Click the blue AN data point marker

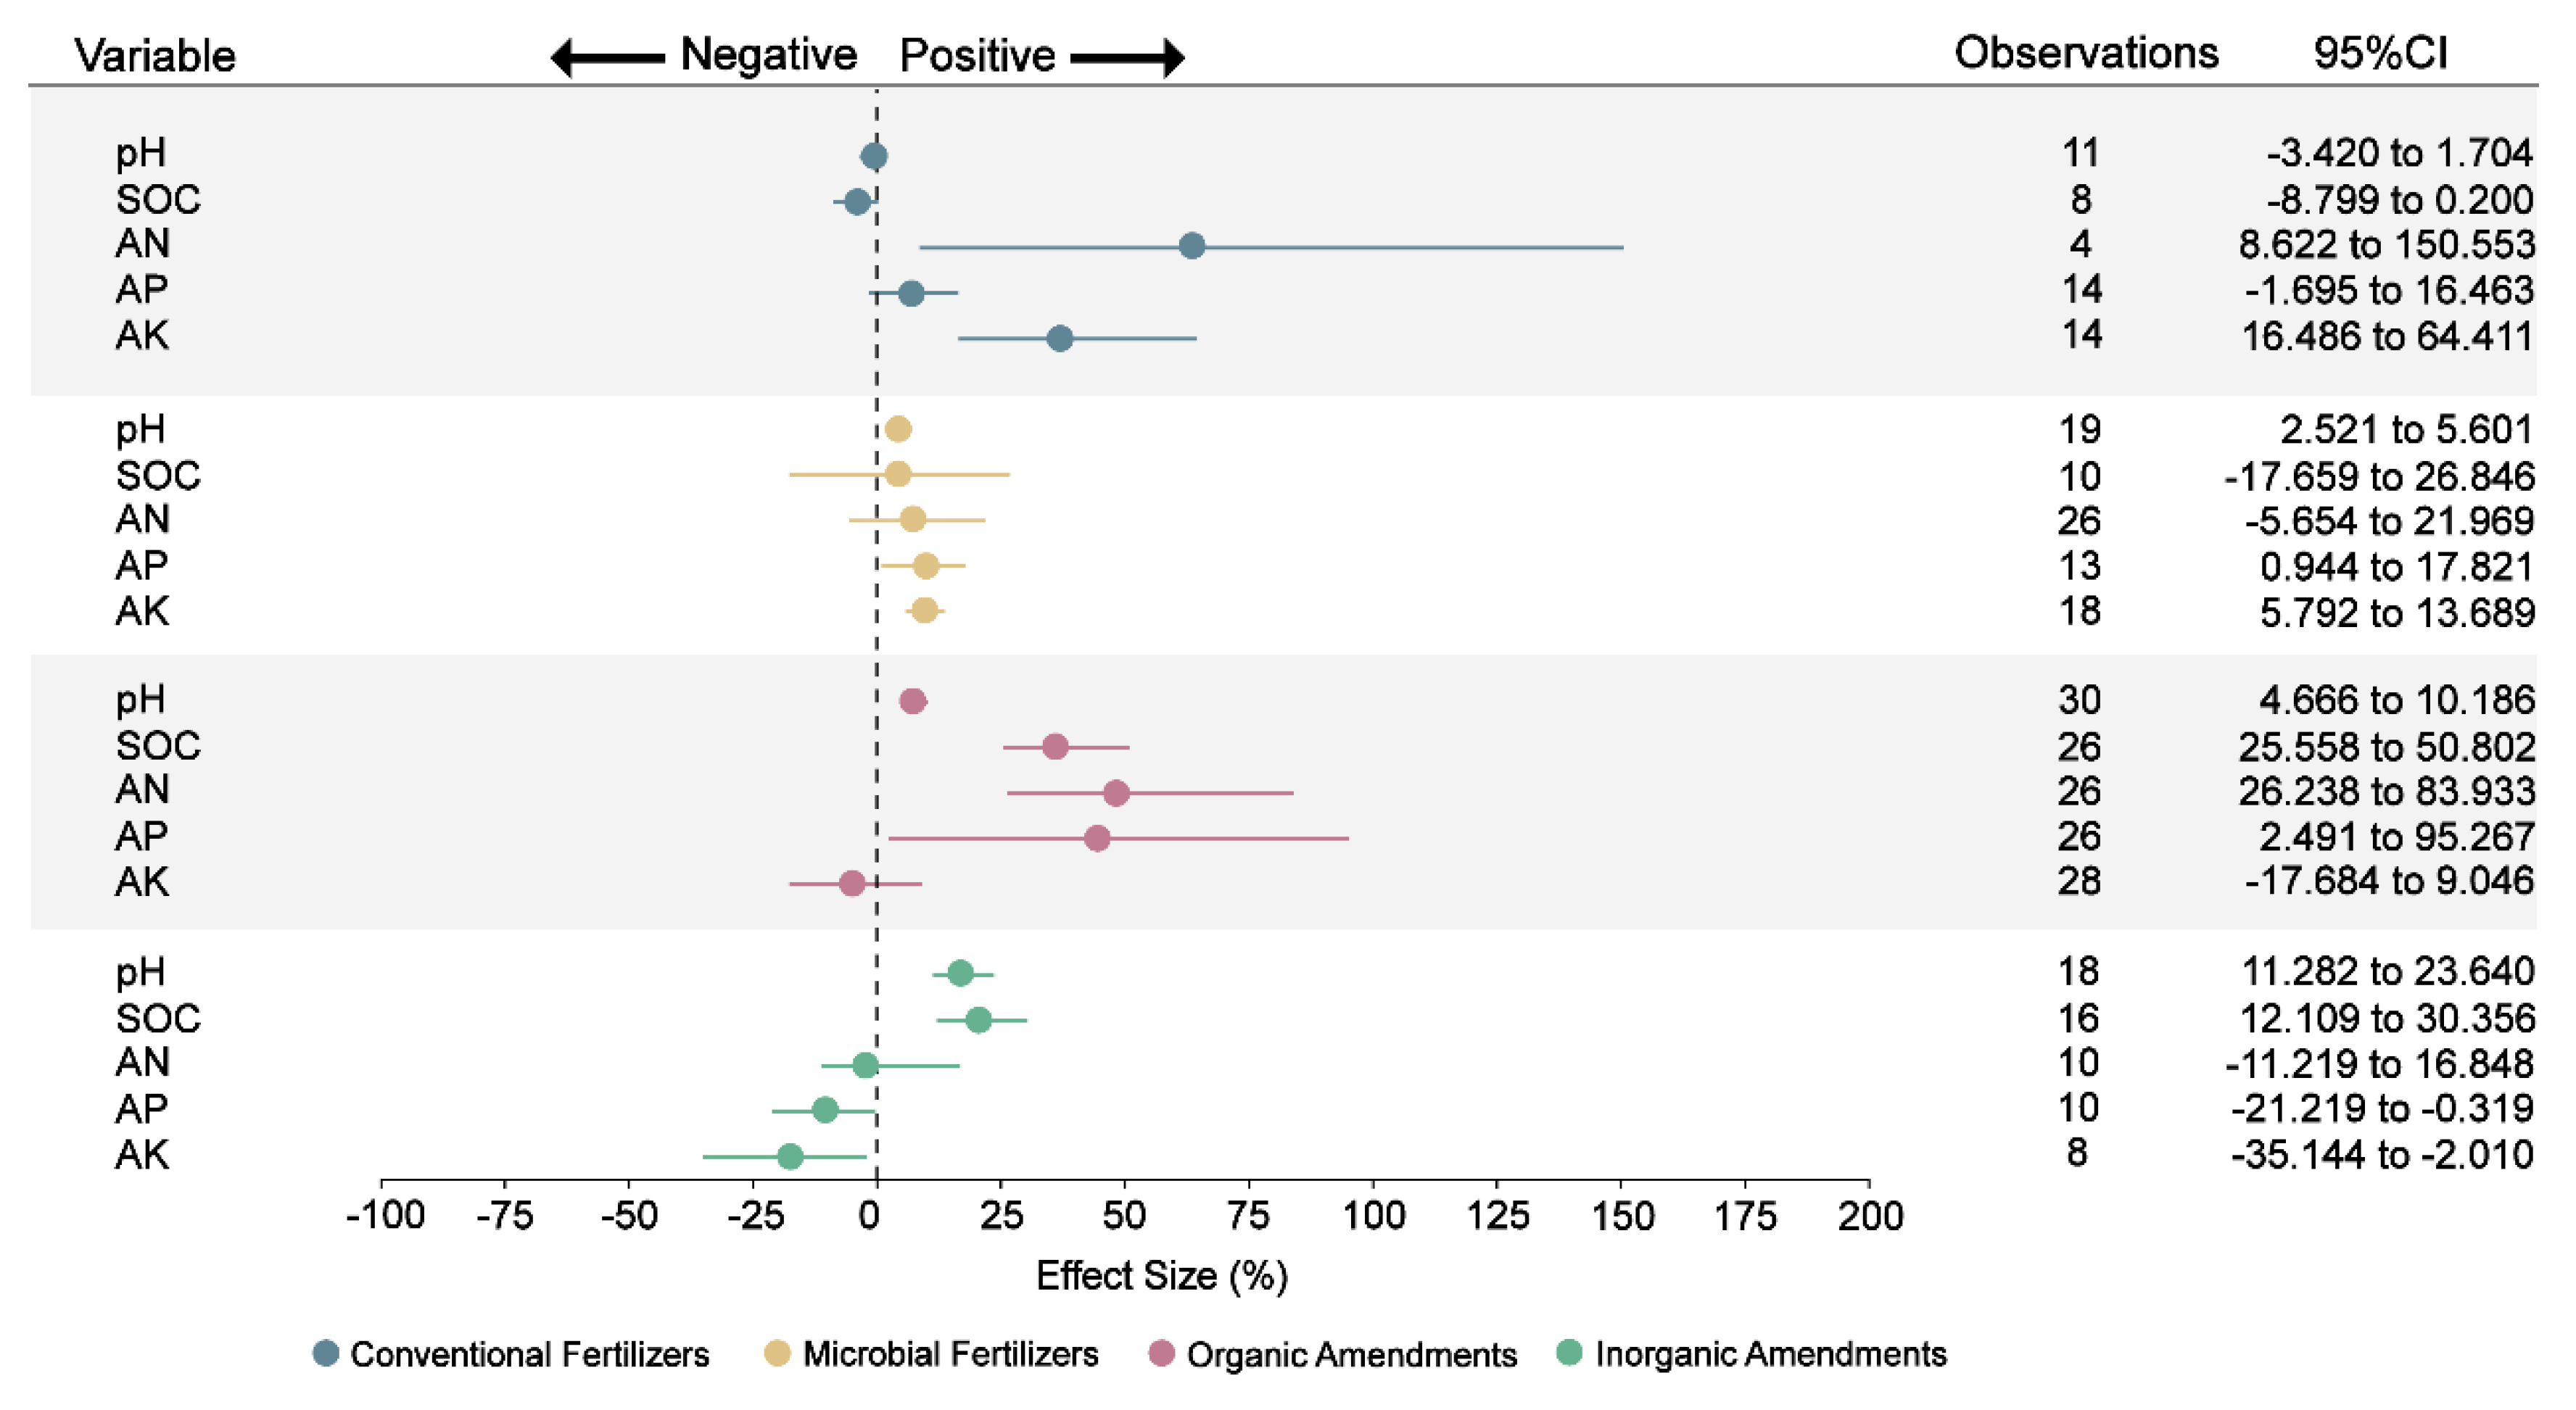pos(1191,246)
